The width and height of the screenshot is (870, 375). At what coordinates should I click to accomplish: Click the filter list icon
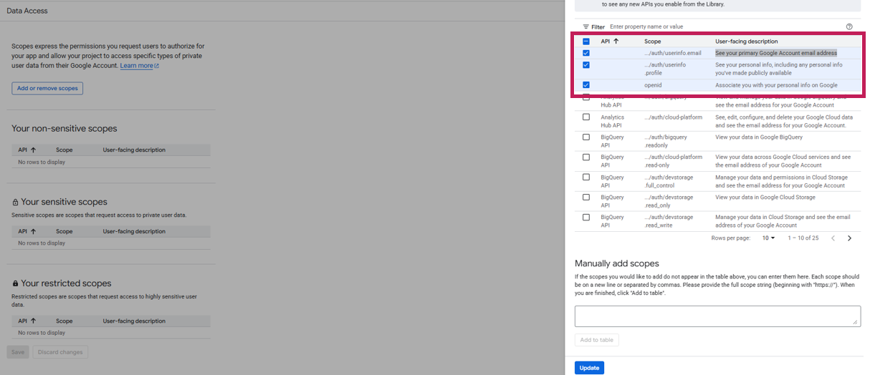(x=585, y=26)
